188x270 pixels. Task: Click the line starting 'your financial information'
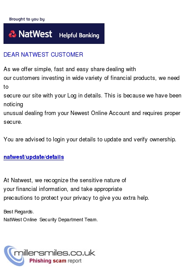tap(63, 189)
